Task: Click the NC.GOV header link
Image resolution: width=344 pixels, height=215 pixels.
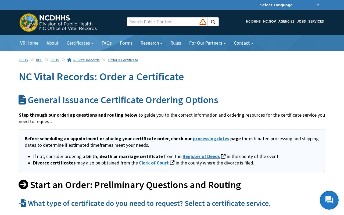Action: pyautogui.click(x=270, y=21)
